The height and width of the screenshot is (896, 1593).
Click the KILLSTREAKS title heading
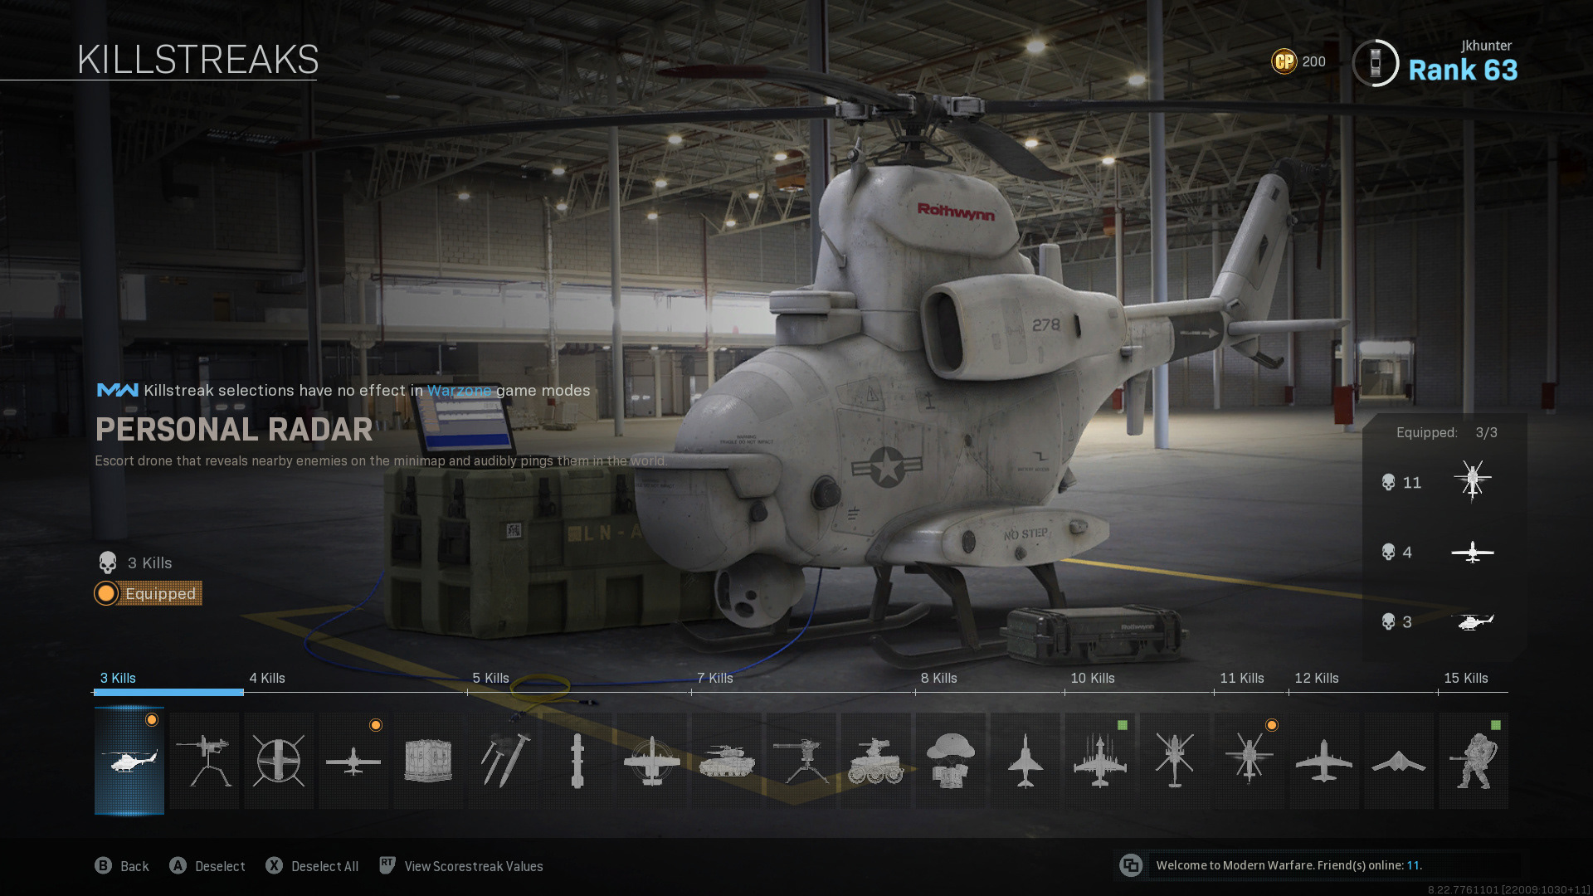point(197,60)
